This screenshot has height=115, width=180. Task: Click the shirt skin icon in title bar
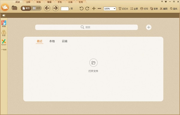pyautogui.click(x=166, y=1)
